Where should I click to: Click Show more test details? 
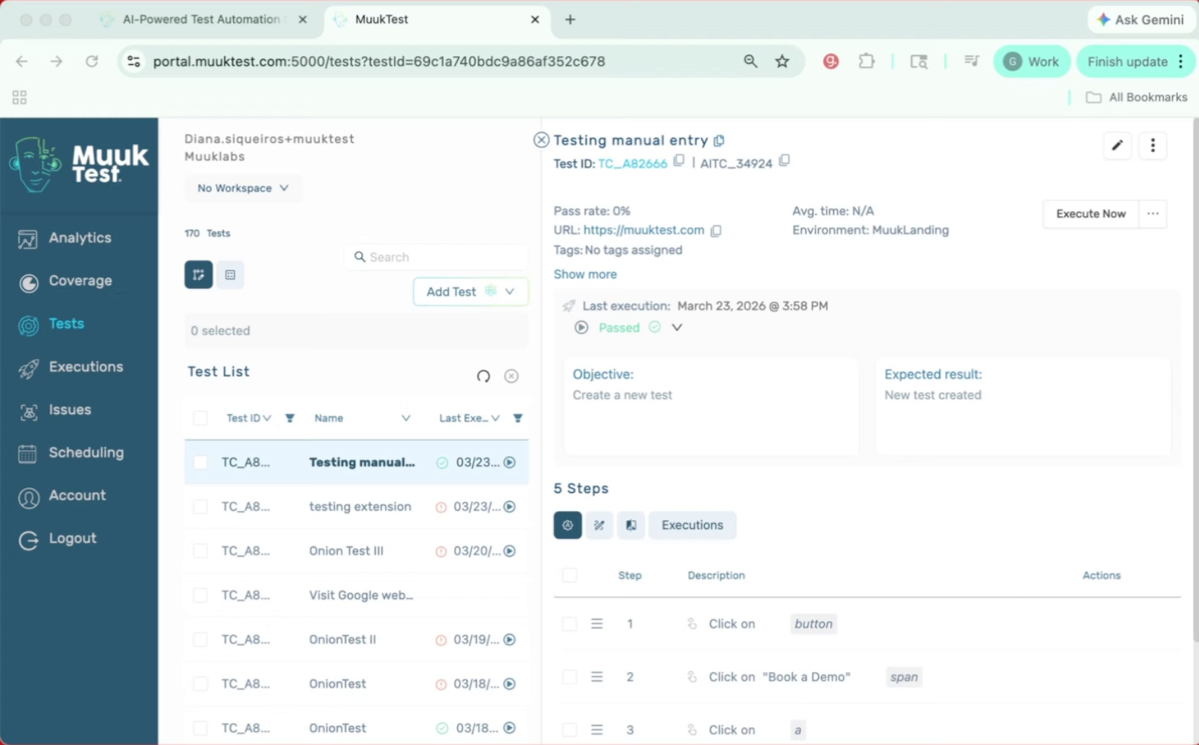tap(585, 275)
